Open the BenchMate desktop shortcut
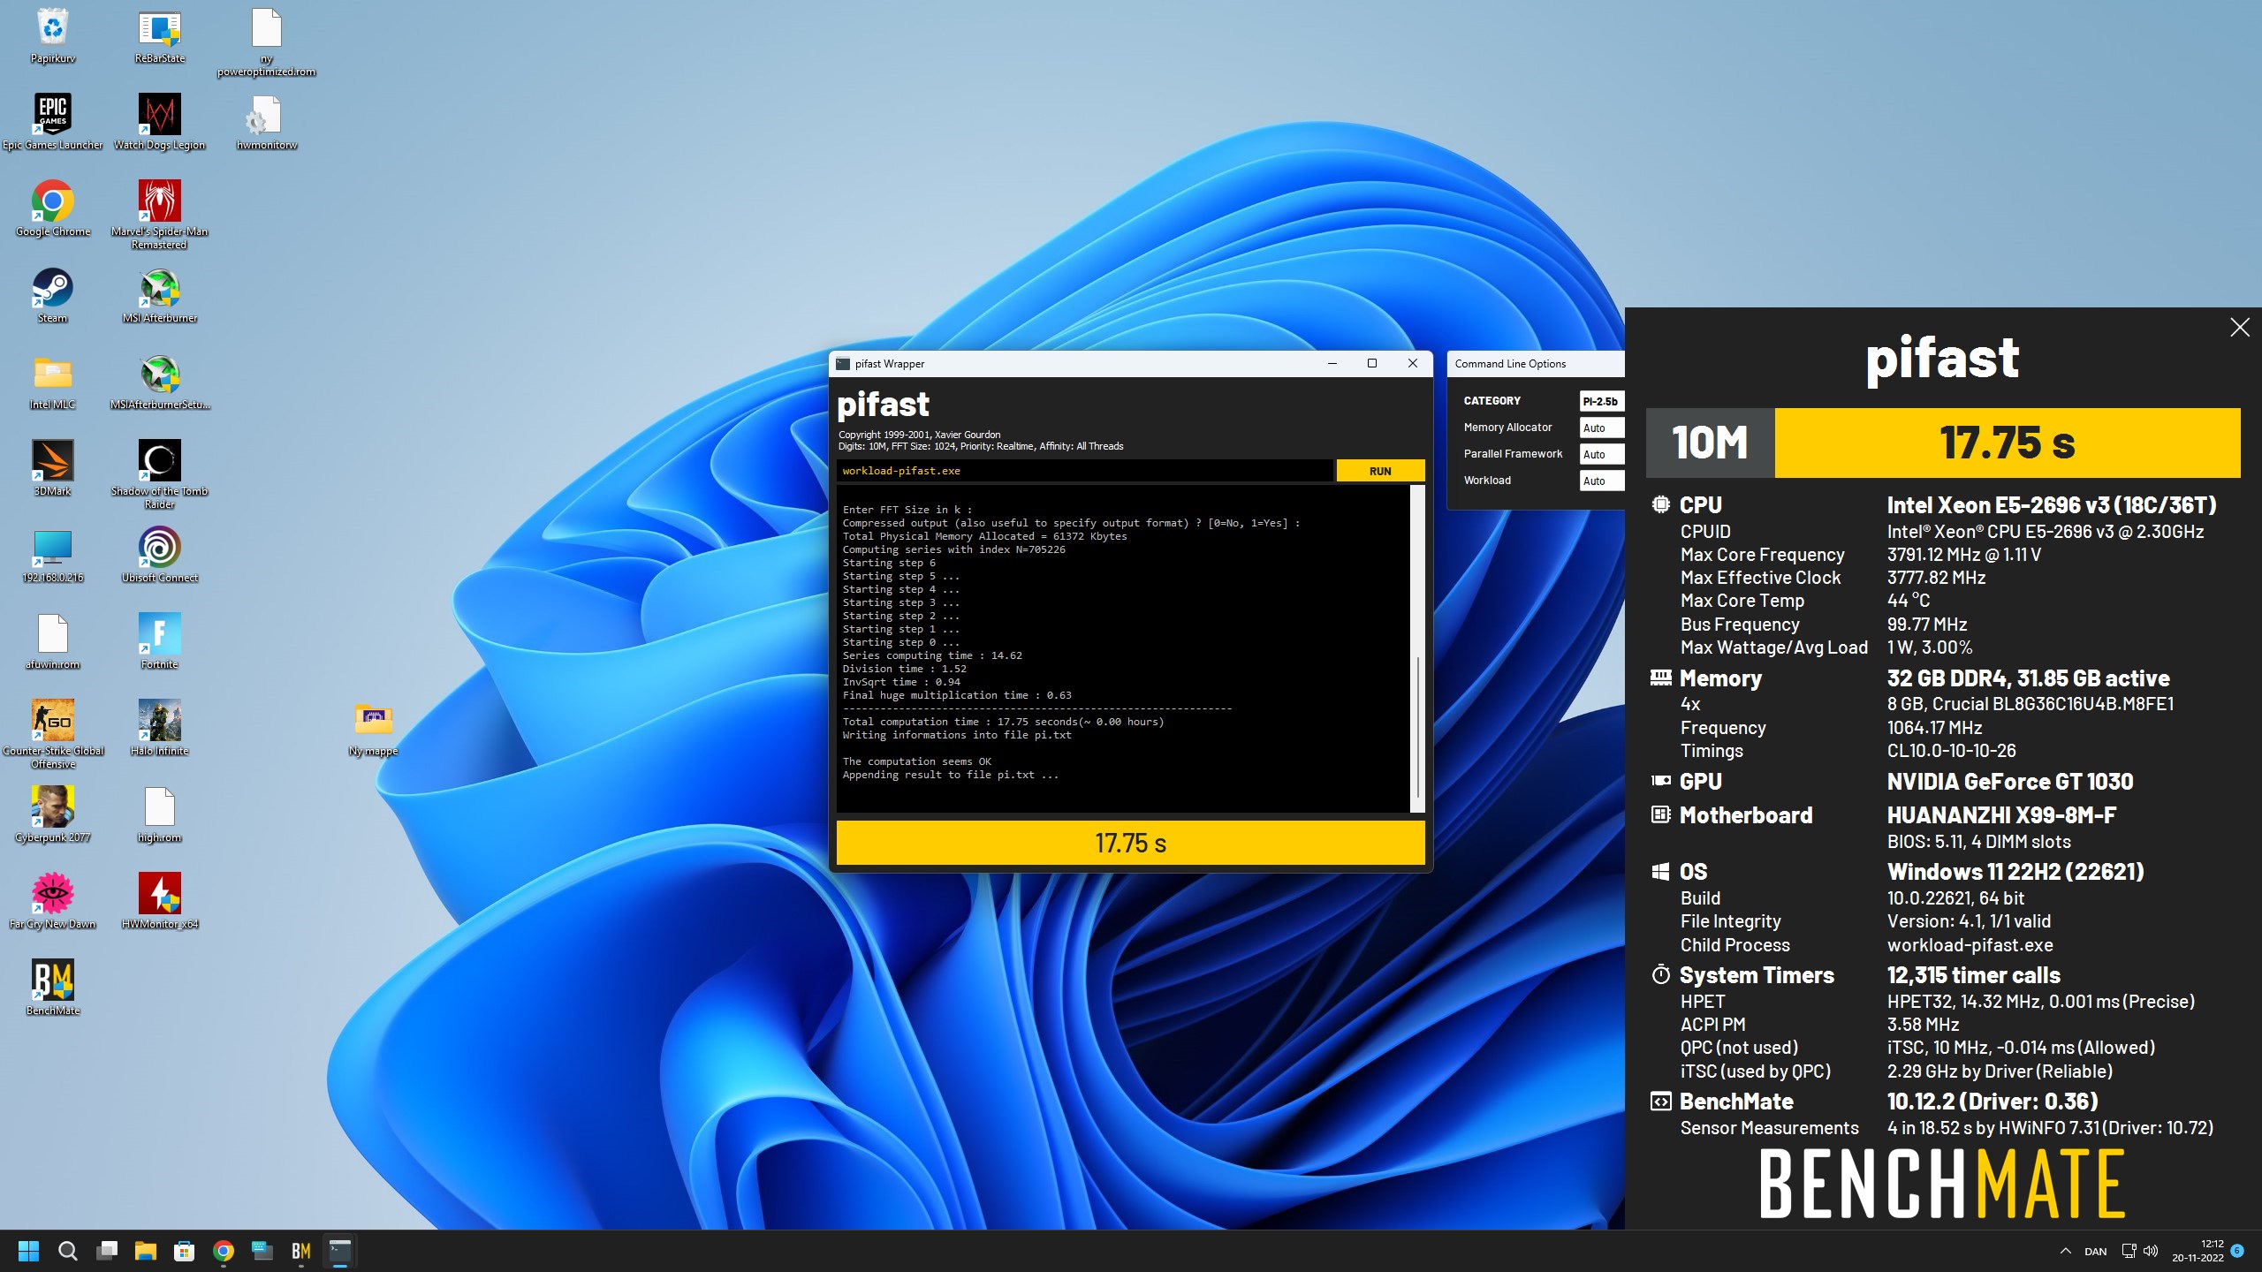Viewport: 2262px width, 1272px height. (53, 988)
